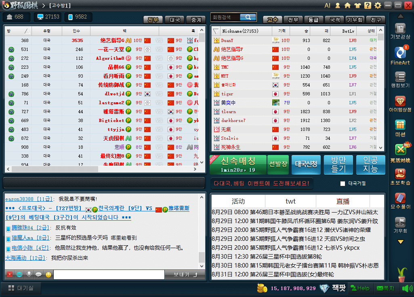Expand sidebar list with yellow down arrow
The height and width of the screenshot is (297, 414).
[x=401, y=242]
